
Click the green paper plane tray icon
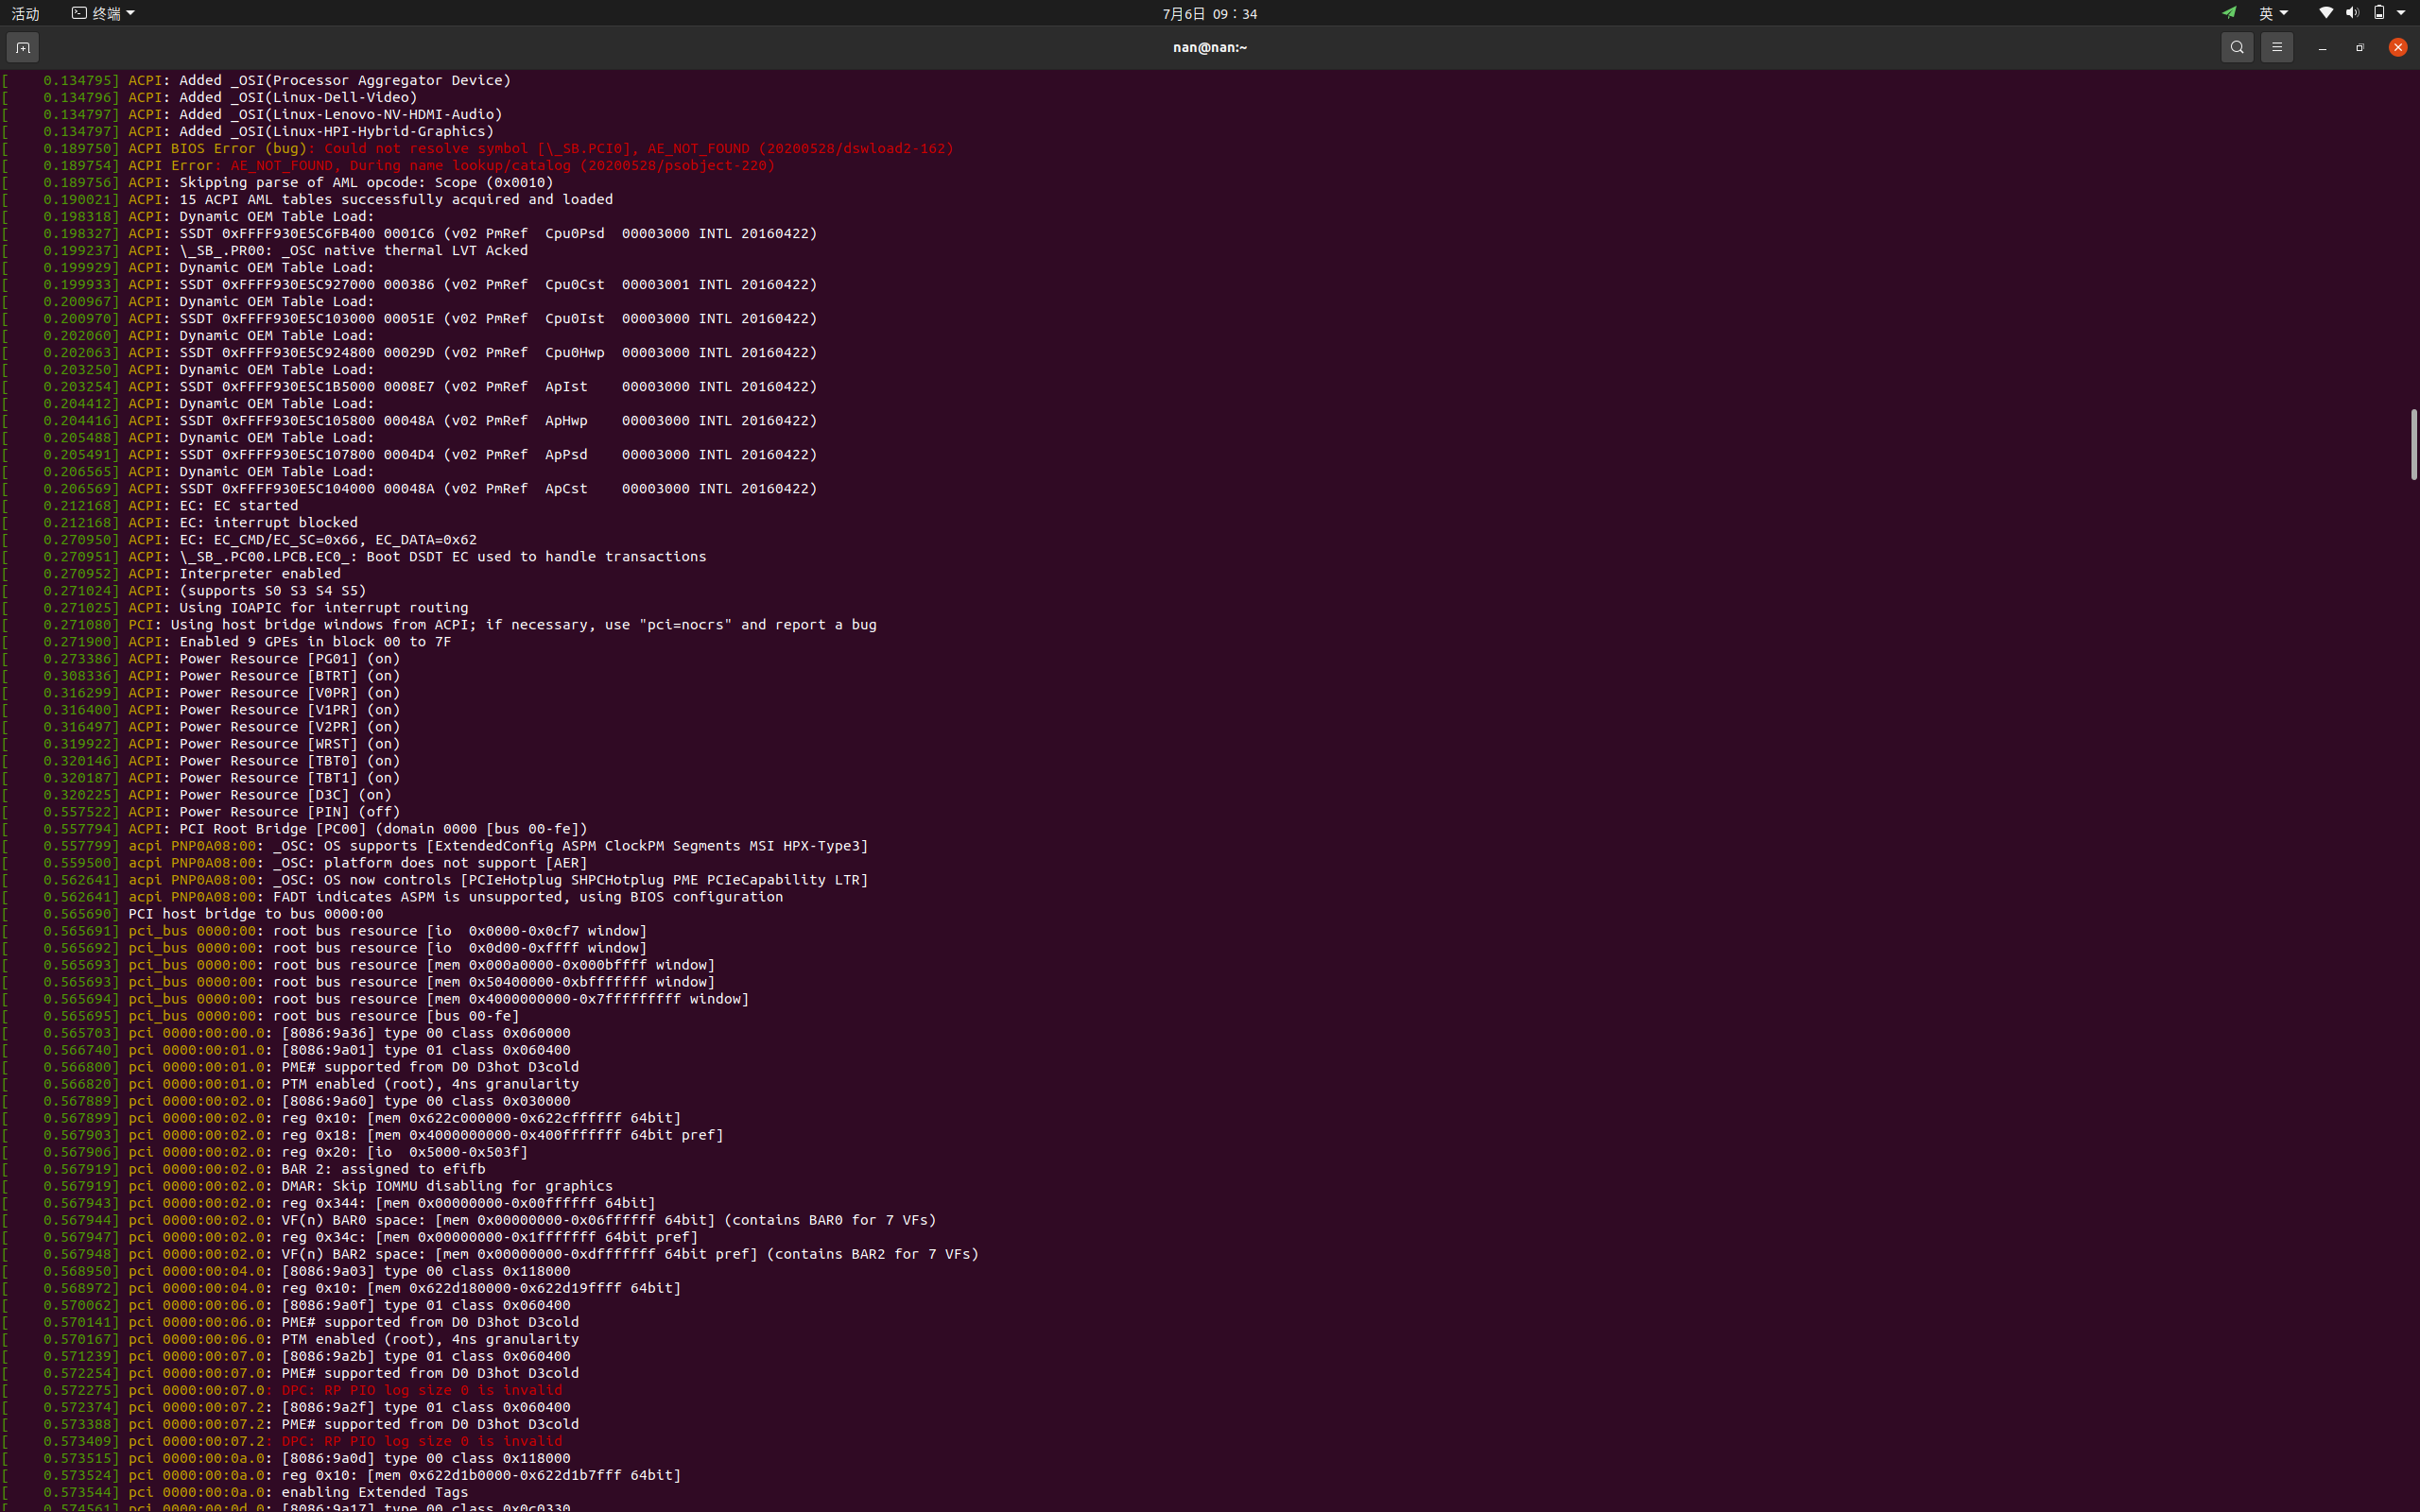(x=2229, y=13)
